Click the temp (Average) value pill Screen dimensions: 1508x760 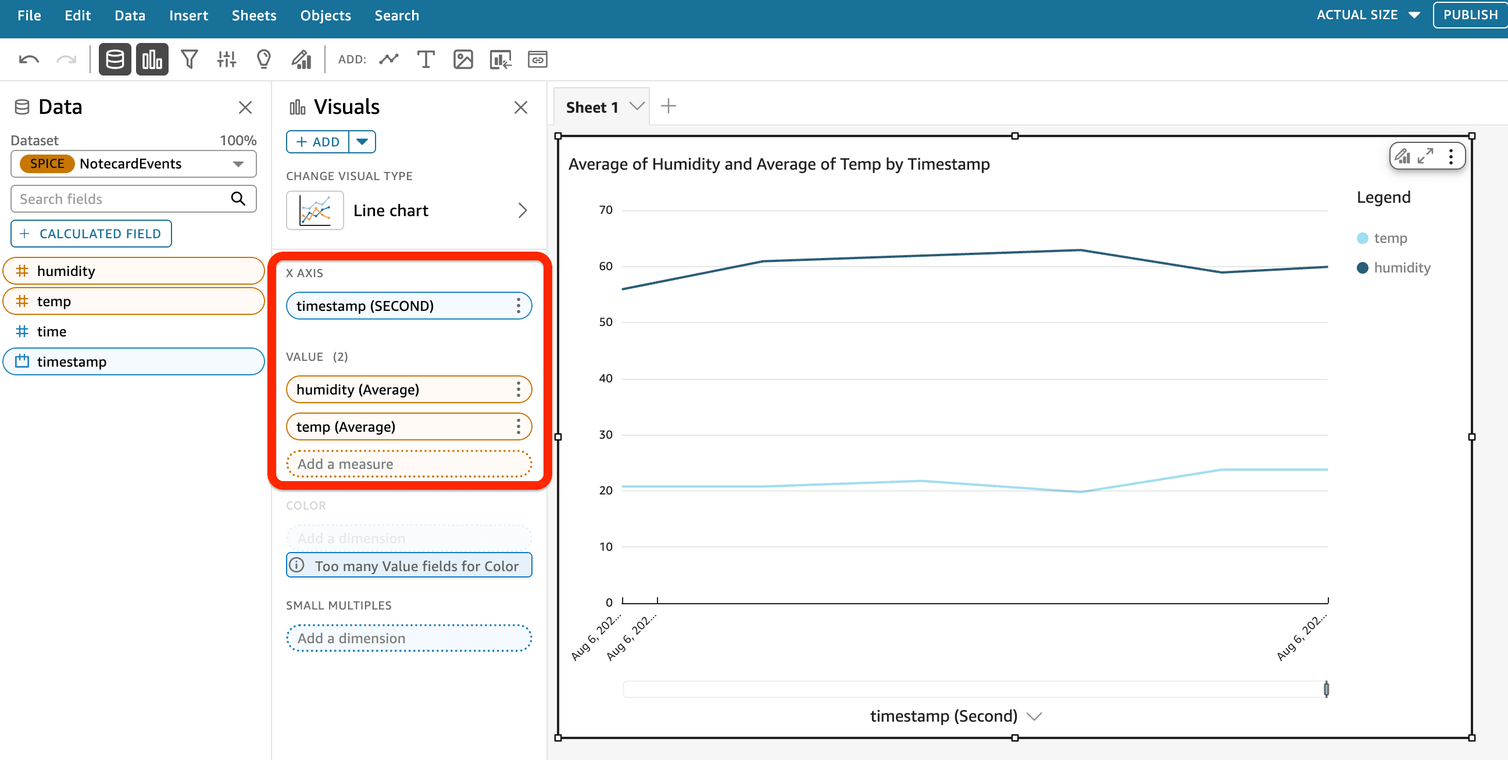click(409, 426)
